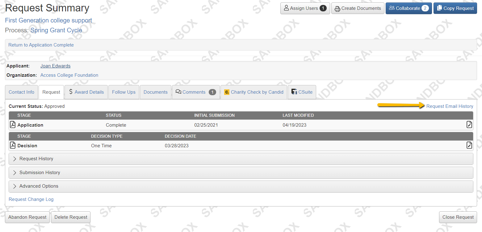Expand the Submission History section
The width and height of the screenshot is (482, 232).
(x=241, y=173)
